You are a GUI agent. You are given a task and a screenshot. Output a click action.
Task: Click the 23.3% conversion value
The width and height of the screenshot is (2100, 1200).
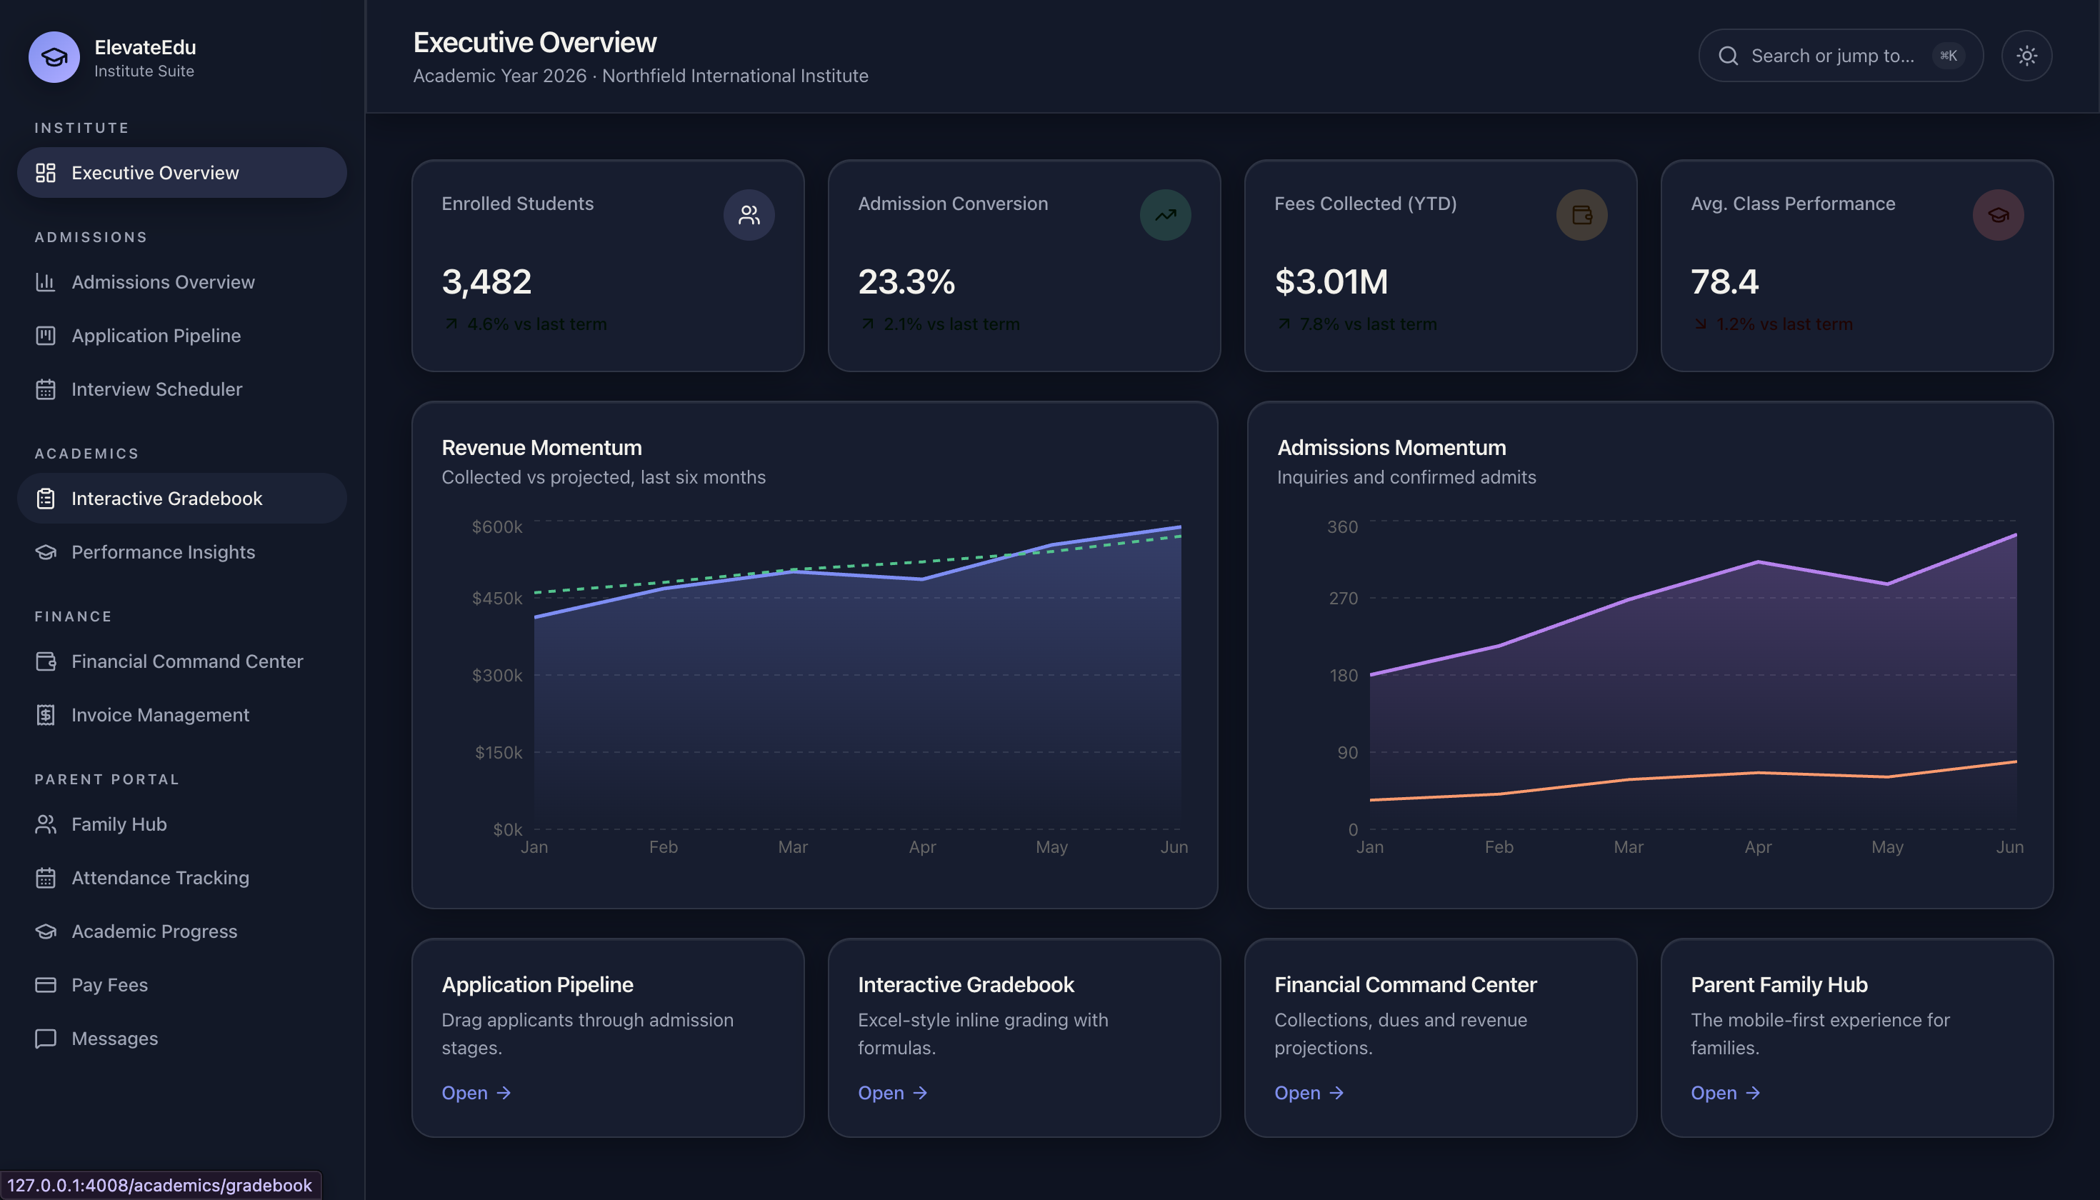pos(906,282)
